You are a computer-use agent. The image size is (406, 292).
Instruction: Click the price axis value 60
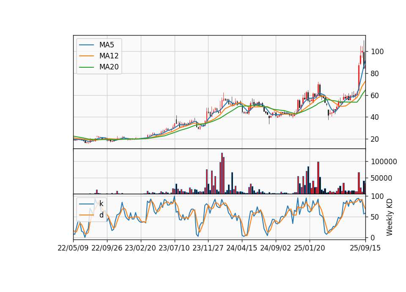pyautogui.click(x=375, y=96)
